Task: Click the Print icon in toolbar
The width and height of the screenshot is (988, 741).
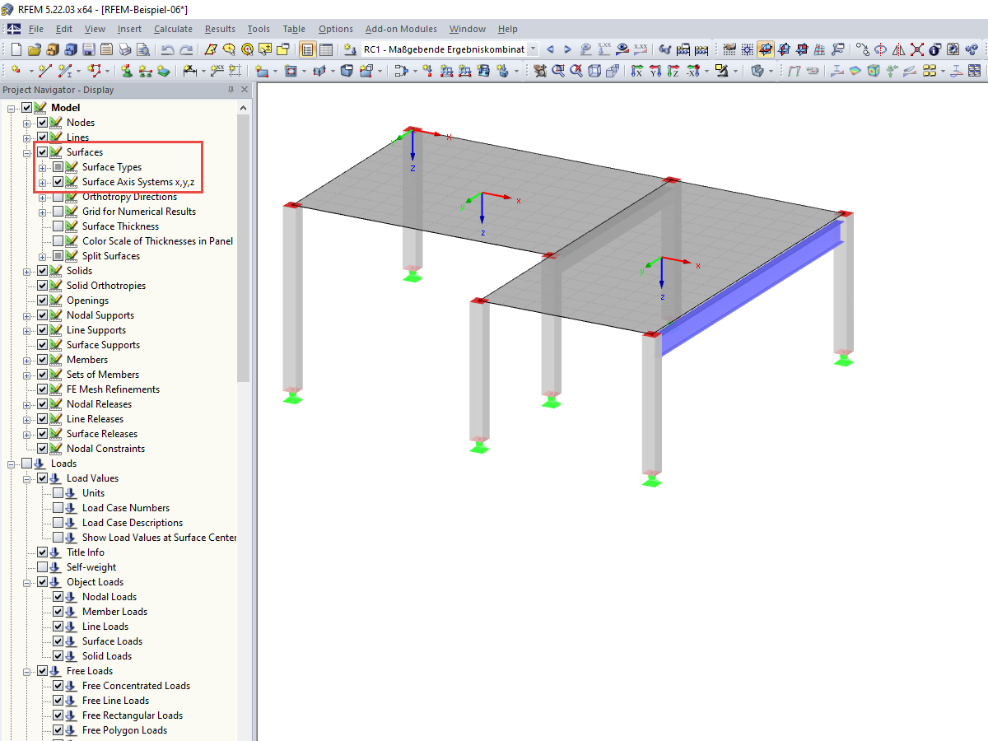Action: coord(125,49)
